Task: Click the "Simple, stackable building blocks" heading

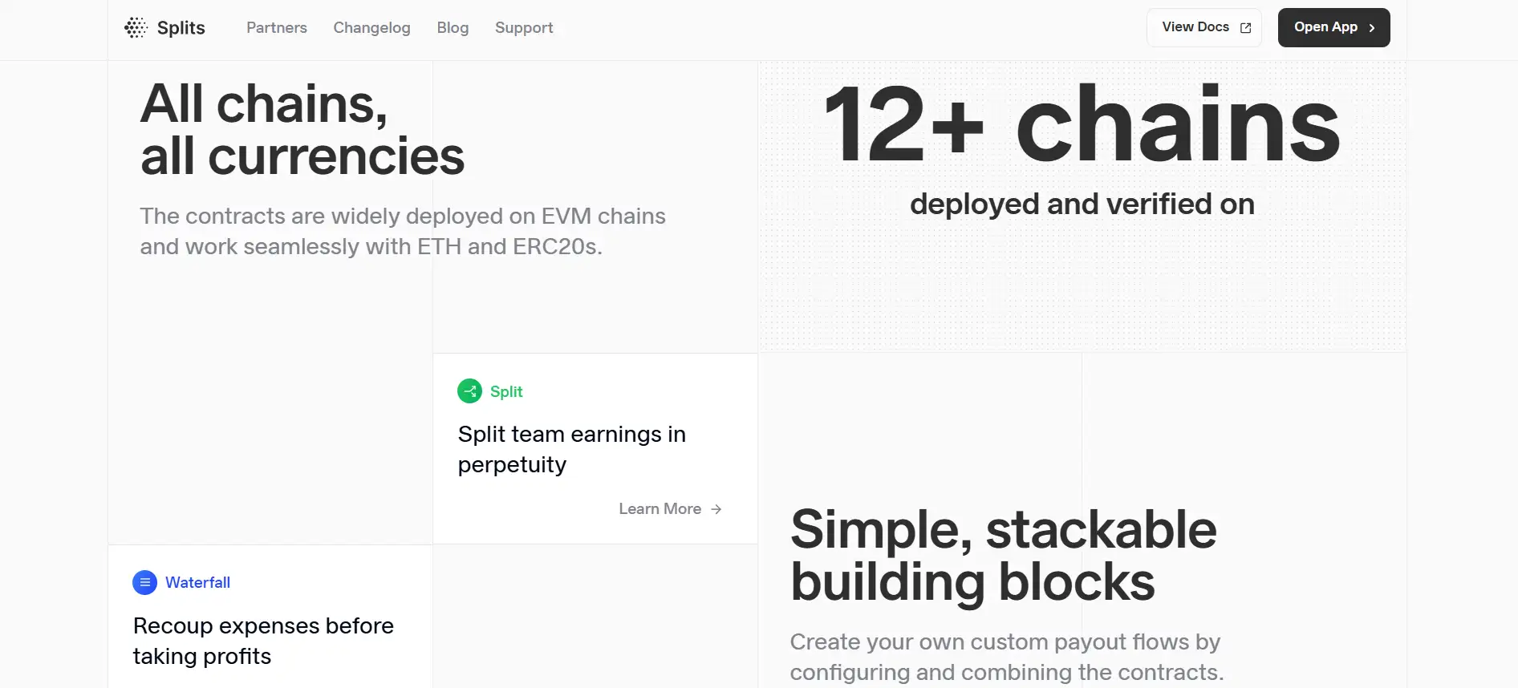Action: tap(1003, 555)
